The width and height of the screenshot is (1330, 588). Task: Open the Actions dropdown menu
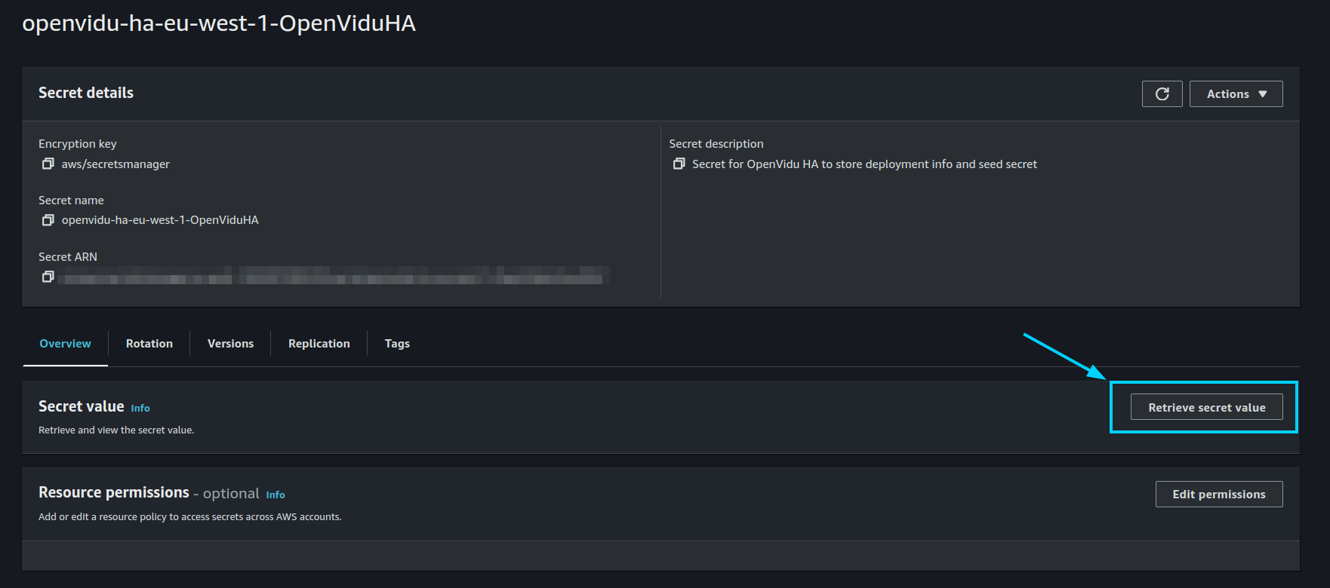pyautogui.click(x=1236, y=93)
